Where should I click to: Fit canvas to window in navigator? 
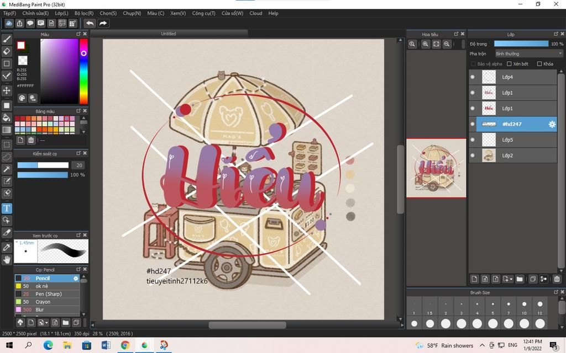[436, 44]
